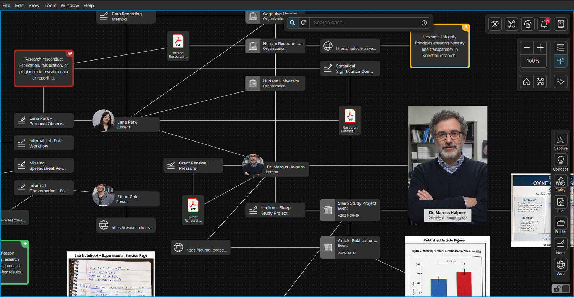Select the Hudson University organization node

(x=276, y=83)
